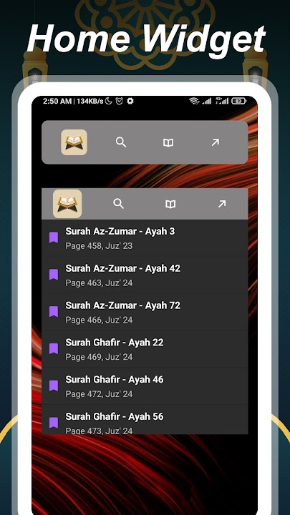This screenshot has width=290, height=515.
Task: Go to Surah Ghafir - Ayah 22
Action: point(145,349)
